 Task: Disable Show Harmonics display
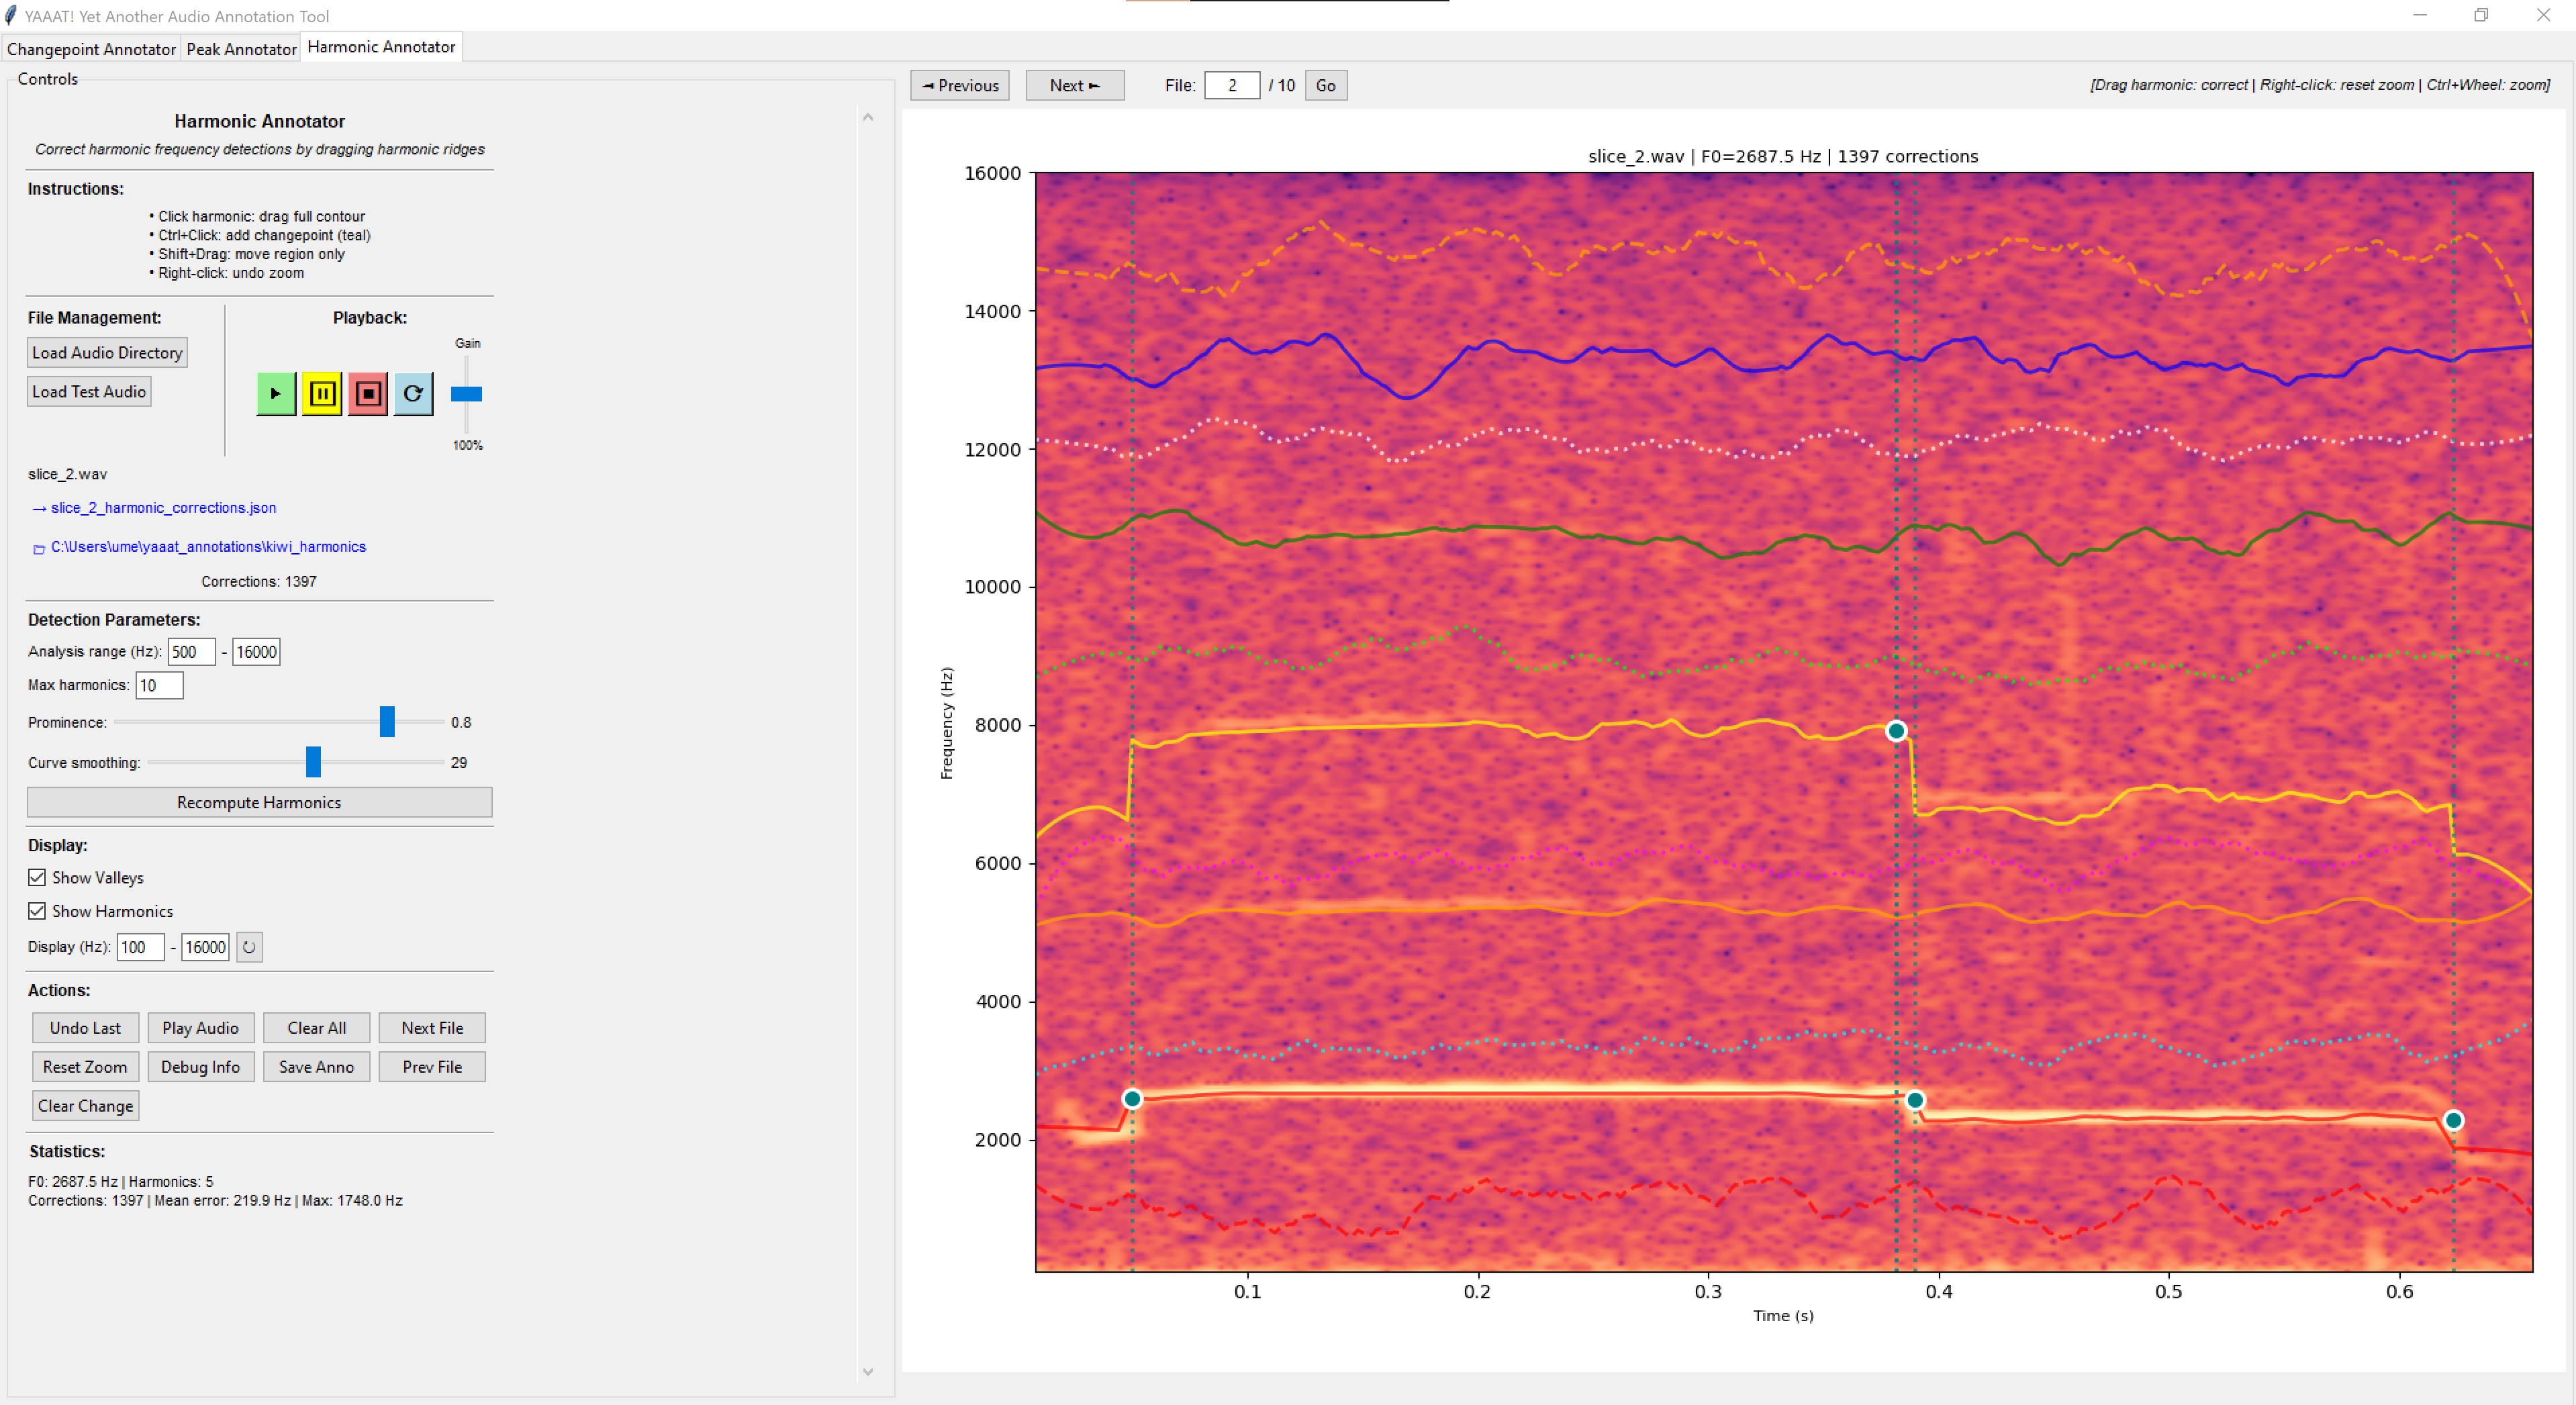37,911
